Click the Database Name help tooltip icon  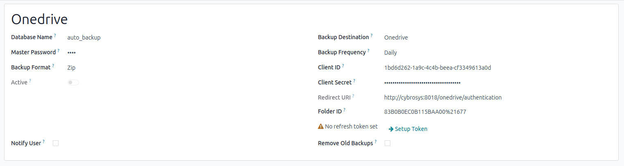pos(55,35)
